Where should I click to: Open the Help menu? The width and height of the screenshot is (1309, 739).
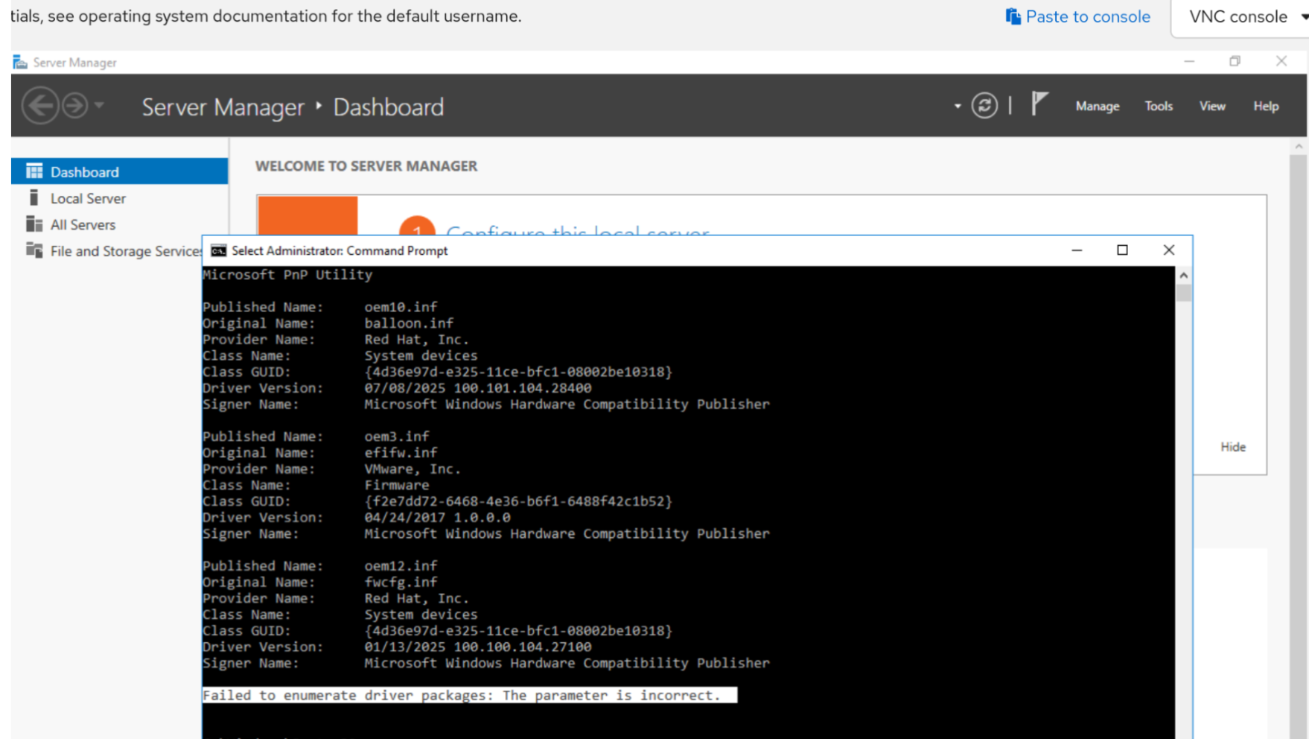point(1265,107)
